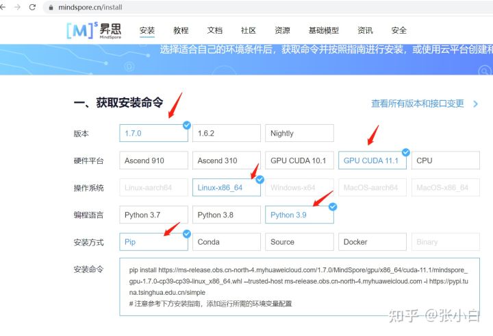This screenshot has width=493, height=336.
Task: Click the address bar URL mindspore.cn/install
Action: 90,8
